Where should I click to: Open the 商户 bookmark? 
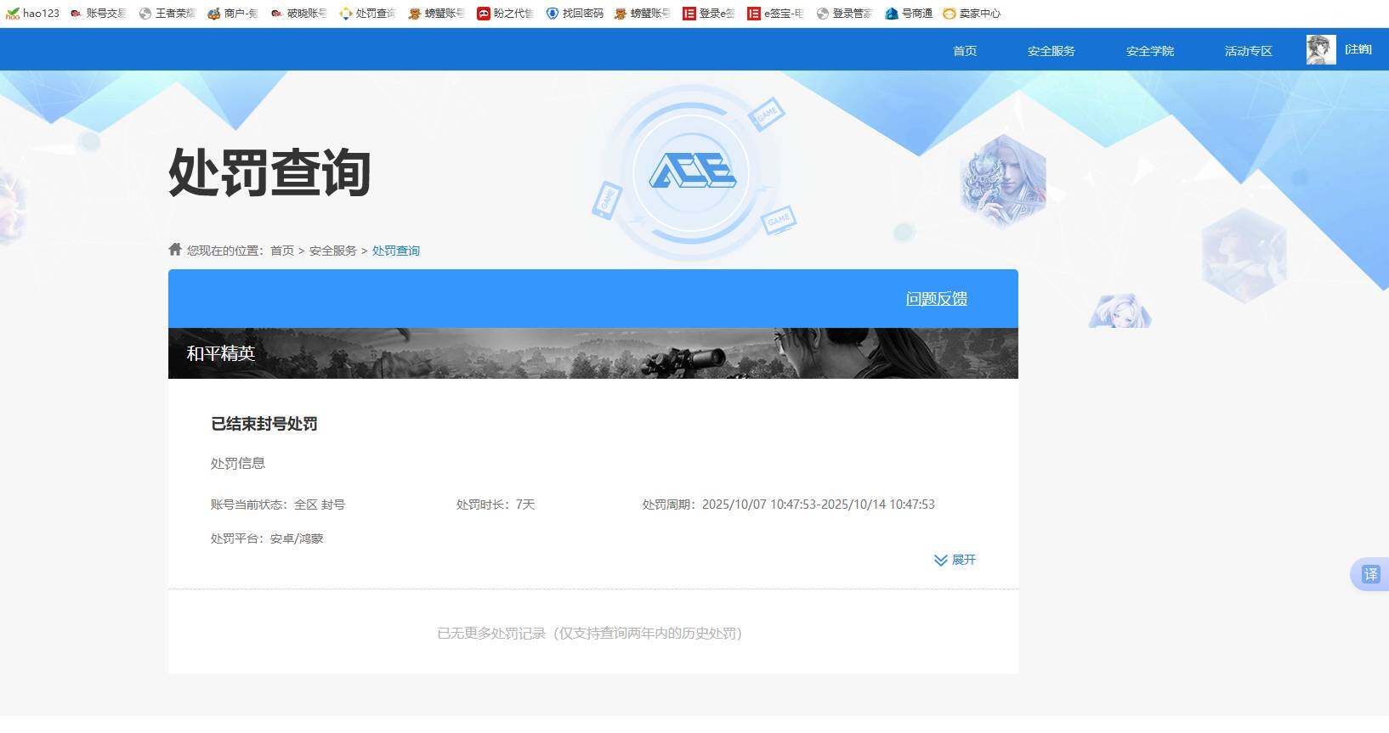[x=232, y=13]
